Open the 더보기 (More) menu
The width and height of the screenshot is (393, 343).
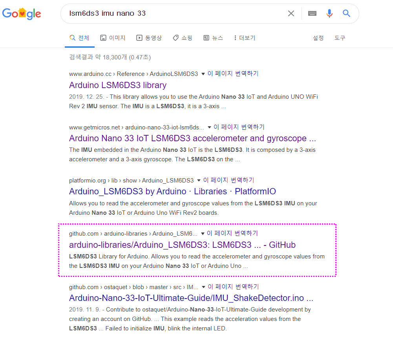[244, 38]
